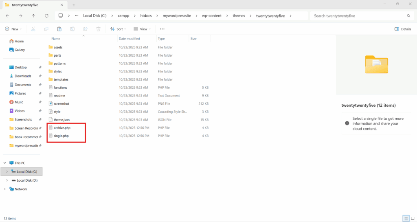Open the New dropdown menu

13,29
